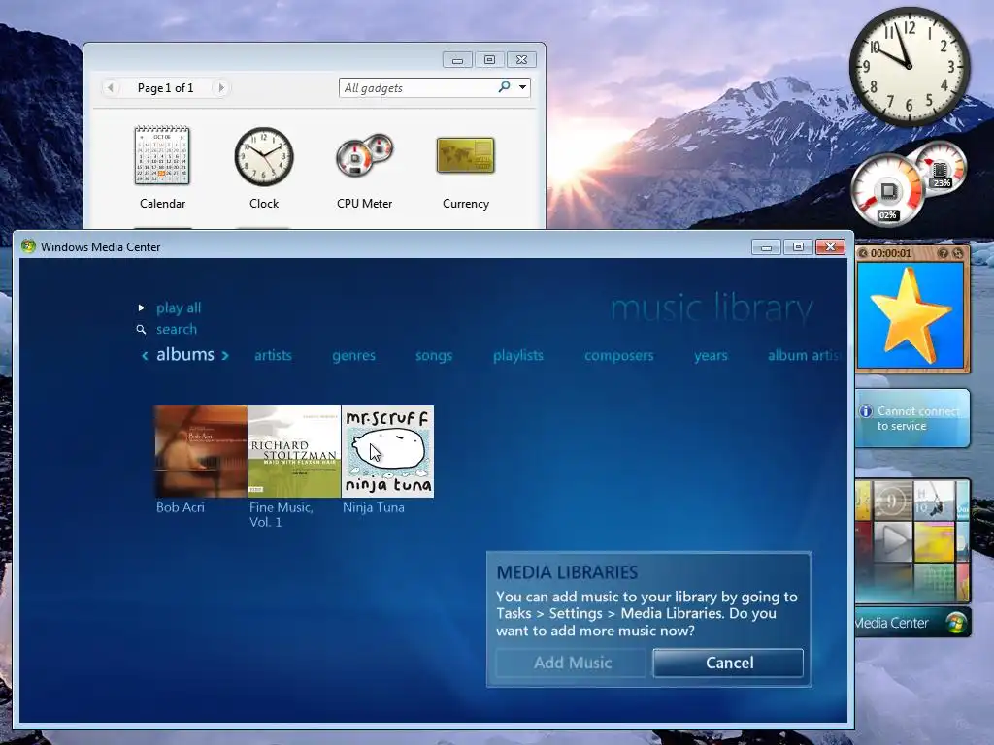Click the analog Clock desktop gadget
The height and width of the screenshot is (745, 994).
(x=910, y=67)
